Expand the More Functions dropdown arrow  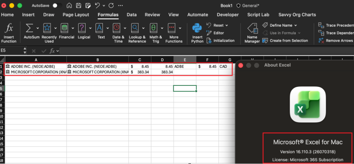coord(180,28)
